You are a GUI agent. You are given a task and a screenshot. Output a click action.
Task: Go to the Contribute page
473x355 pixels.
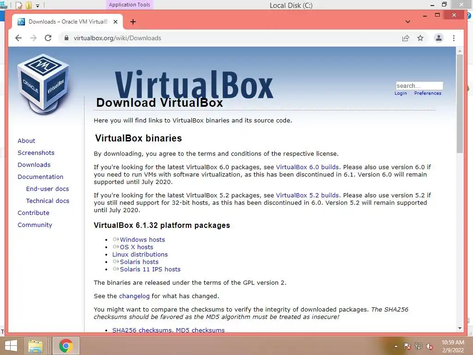tap(33, 213)
